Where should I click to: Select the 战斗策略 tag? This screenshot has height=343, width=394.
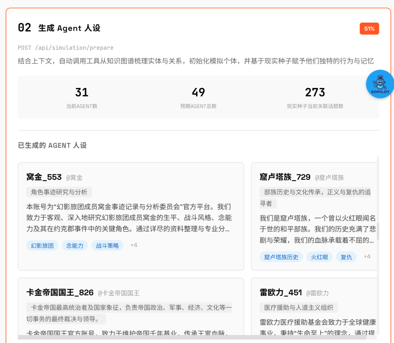coord(107,245)
